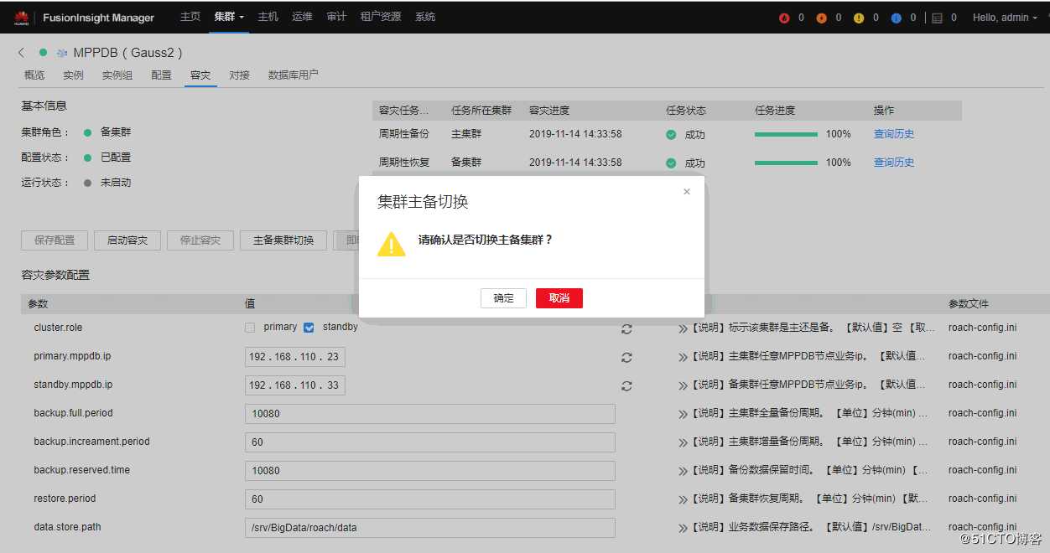Screen dimensions: 1050x553
Task: Open the 运维 menu item
Action: click(302, 17)
